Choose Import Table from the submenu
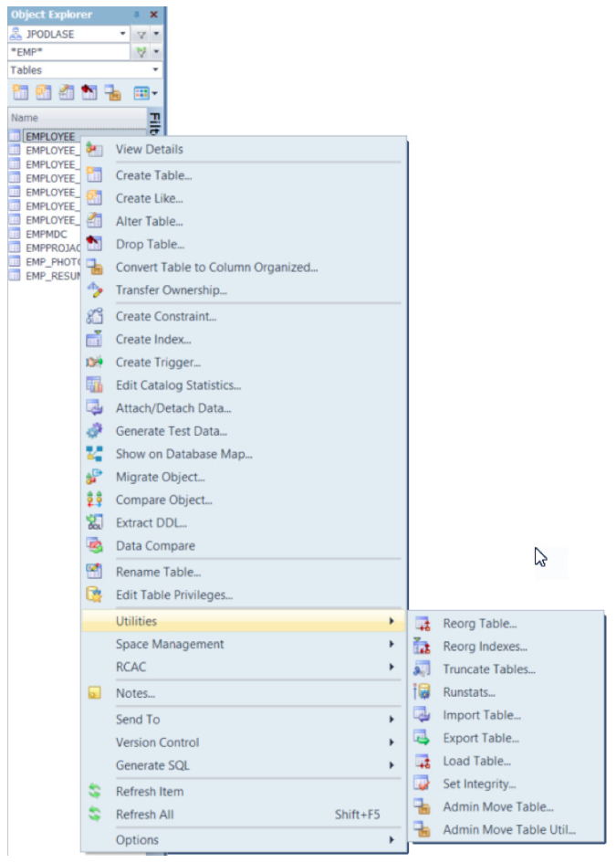616x863 pixels. [x=506, y=715]
